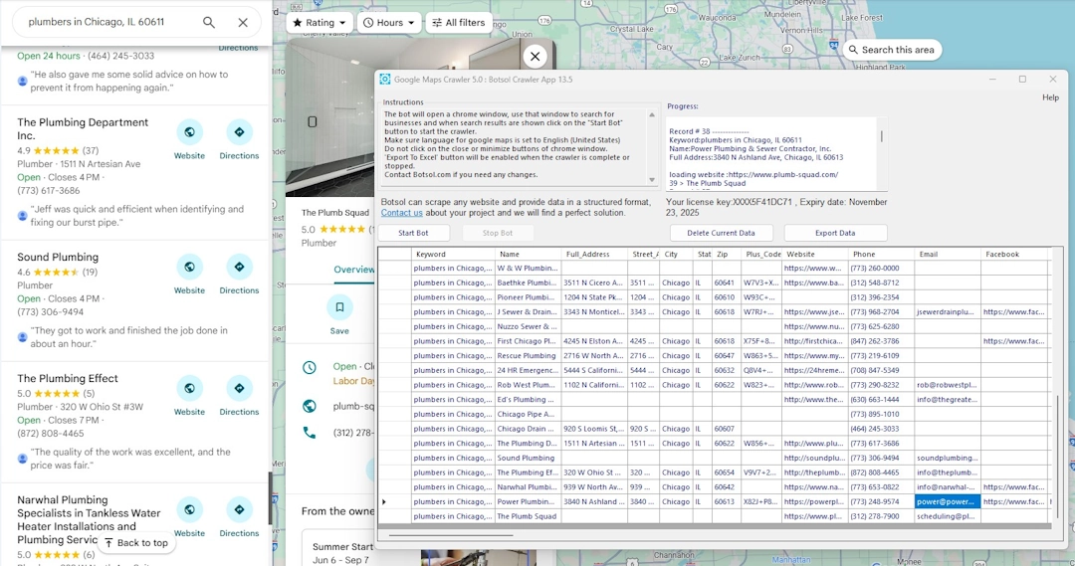Open Help menu in Botsol Crawler
Screen dimensions: 1075x566
tap(1050, 97)
